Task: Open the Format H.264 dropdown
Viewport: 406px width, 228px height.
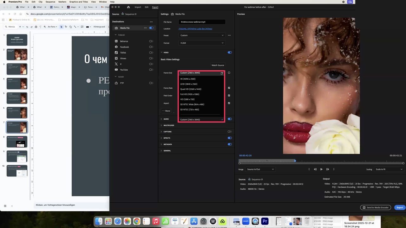Action: 202,43
